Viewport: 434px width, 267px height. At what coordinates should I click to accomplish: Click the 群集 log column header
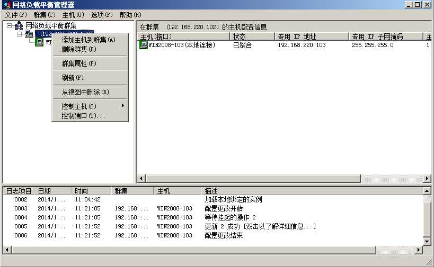(x=132, y=191)
